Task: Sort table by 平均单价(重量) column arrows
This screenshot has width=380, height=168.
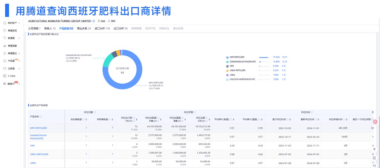Action: click(x=261, y=120)
